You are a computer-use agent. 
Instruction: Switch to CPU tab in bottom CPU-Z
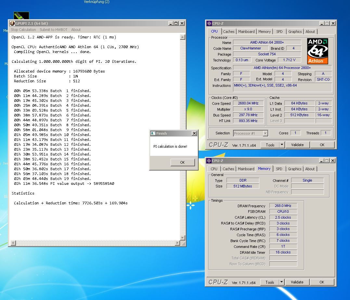[214, 169]
